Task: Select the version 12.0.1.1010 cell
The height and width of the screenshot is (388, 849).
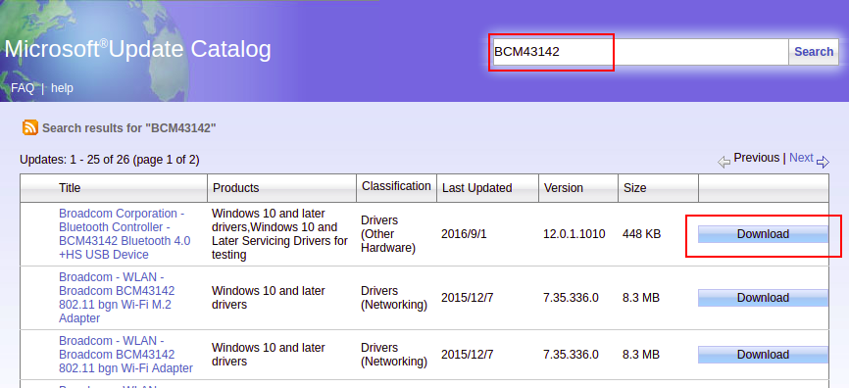Action: point(574,234)
